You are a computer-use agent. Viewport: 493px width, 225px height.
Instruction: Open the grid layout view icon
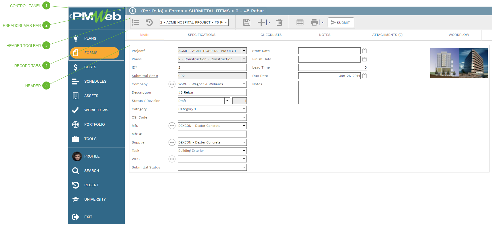coord(300,22)
